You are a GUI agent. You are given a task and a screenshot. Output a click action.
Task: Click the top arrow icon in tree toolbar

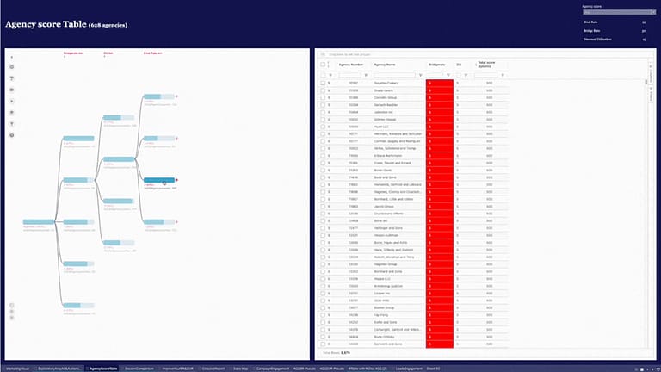tap(12, 56)
